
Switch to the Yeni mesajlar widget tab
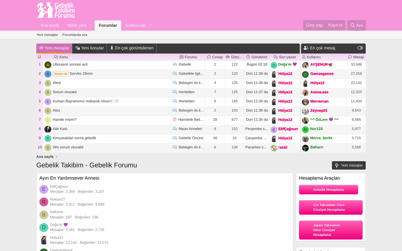click(54, 48)
